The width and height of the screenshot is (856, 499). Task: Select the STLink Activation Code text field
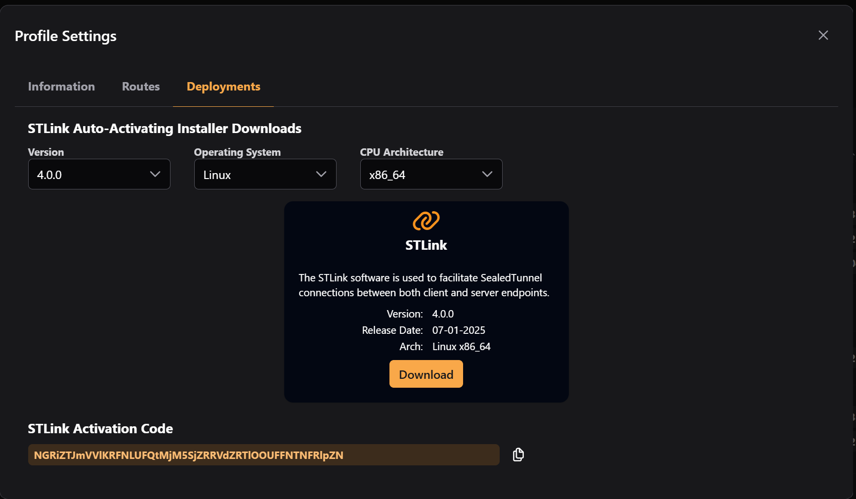point(263,454)
